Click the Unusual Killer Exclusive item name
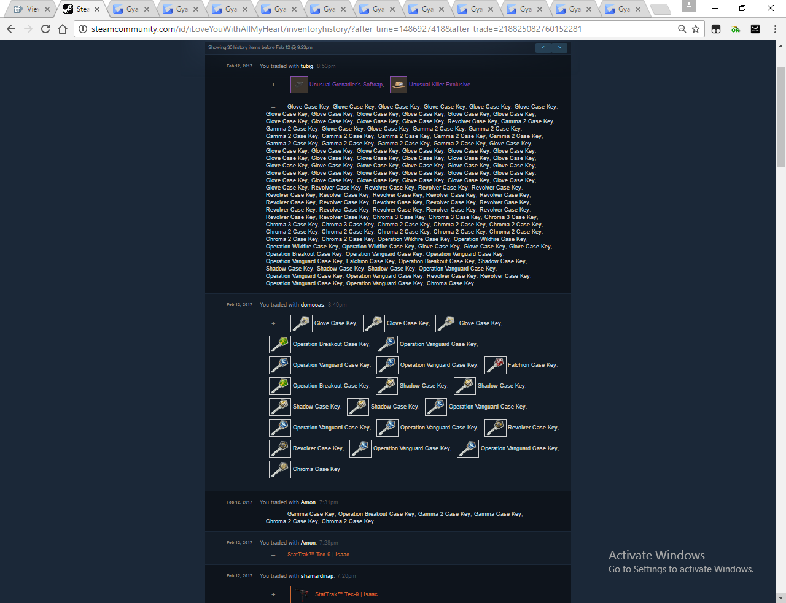Image resolution: width=786 pixels, height=603 pixels. click(x=440, y=85)
